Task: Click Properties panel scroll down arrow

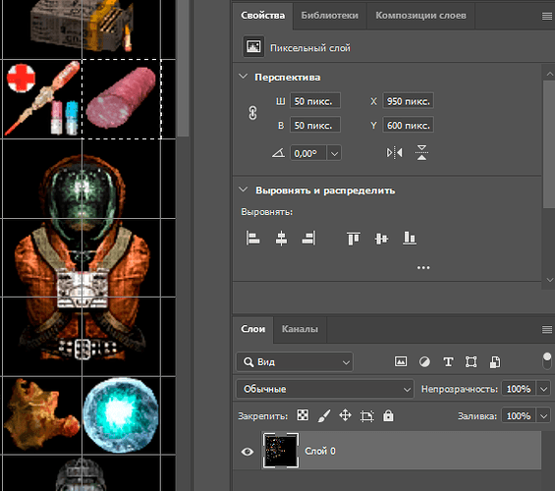Action: 549,280
